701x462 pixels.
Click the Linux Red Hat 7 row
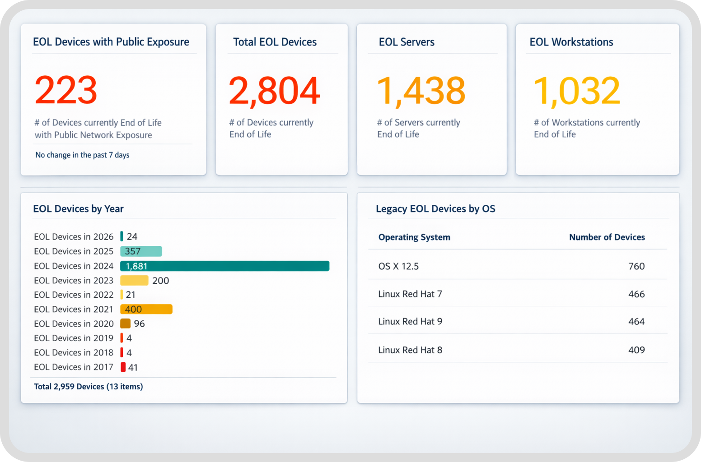pyautogui.click(x=518, y=294)
